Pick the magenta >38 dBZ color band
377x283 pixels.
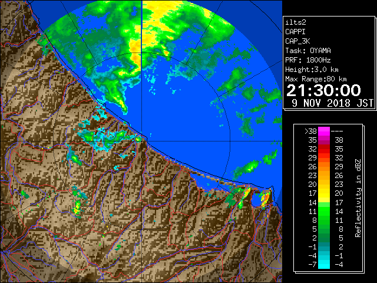tap(324, 131)
